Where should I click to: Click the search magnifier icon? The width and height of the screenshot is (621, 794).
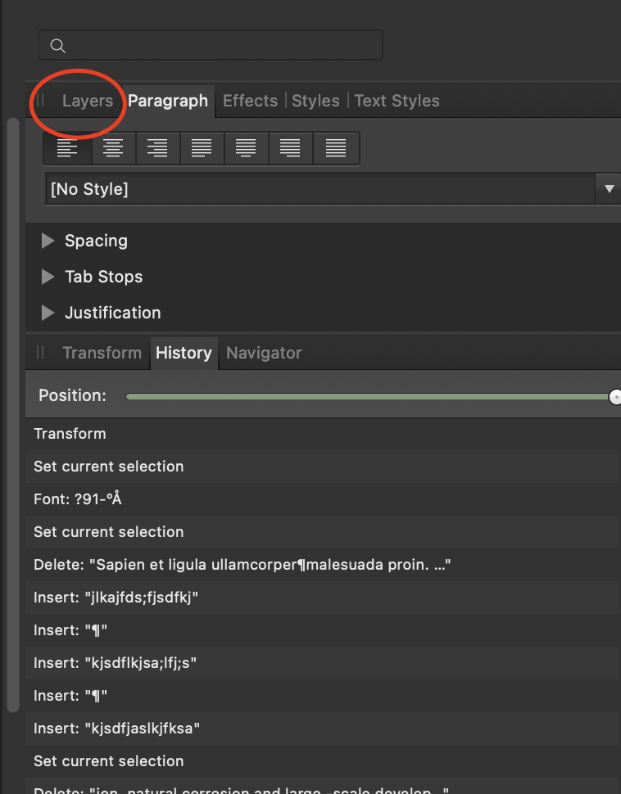pyautogui.click(x=57, y=46)
